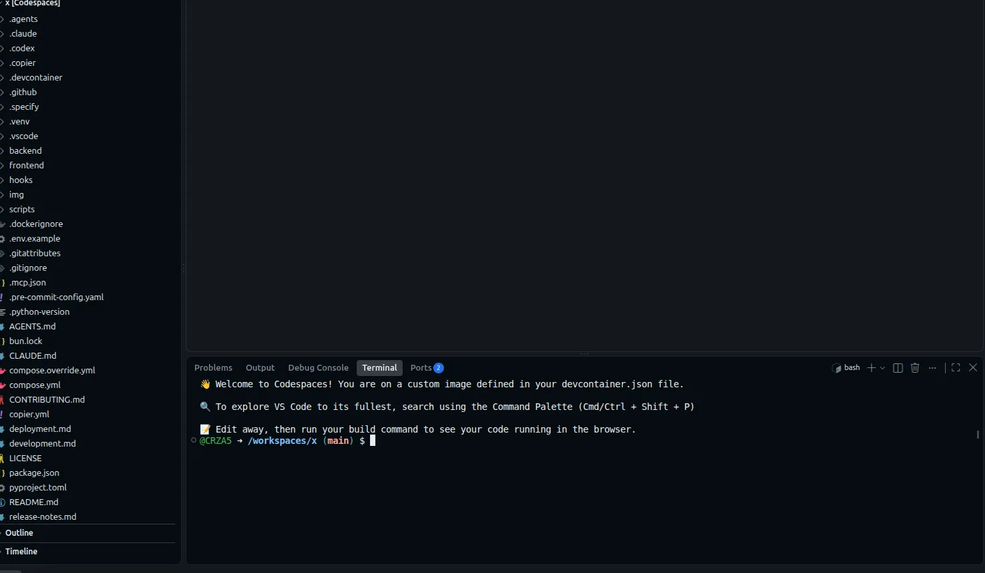
Task: Kill the terminal with the trash icon
Action: (915, 368)
